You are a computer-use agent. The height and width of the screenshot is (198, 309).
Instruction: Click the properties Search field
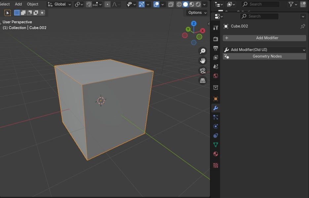pyautogui.click(x=259, y=16)
